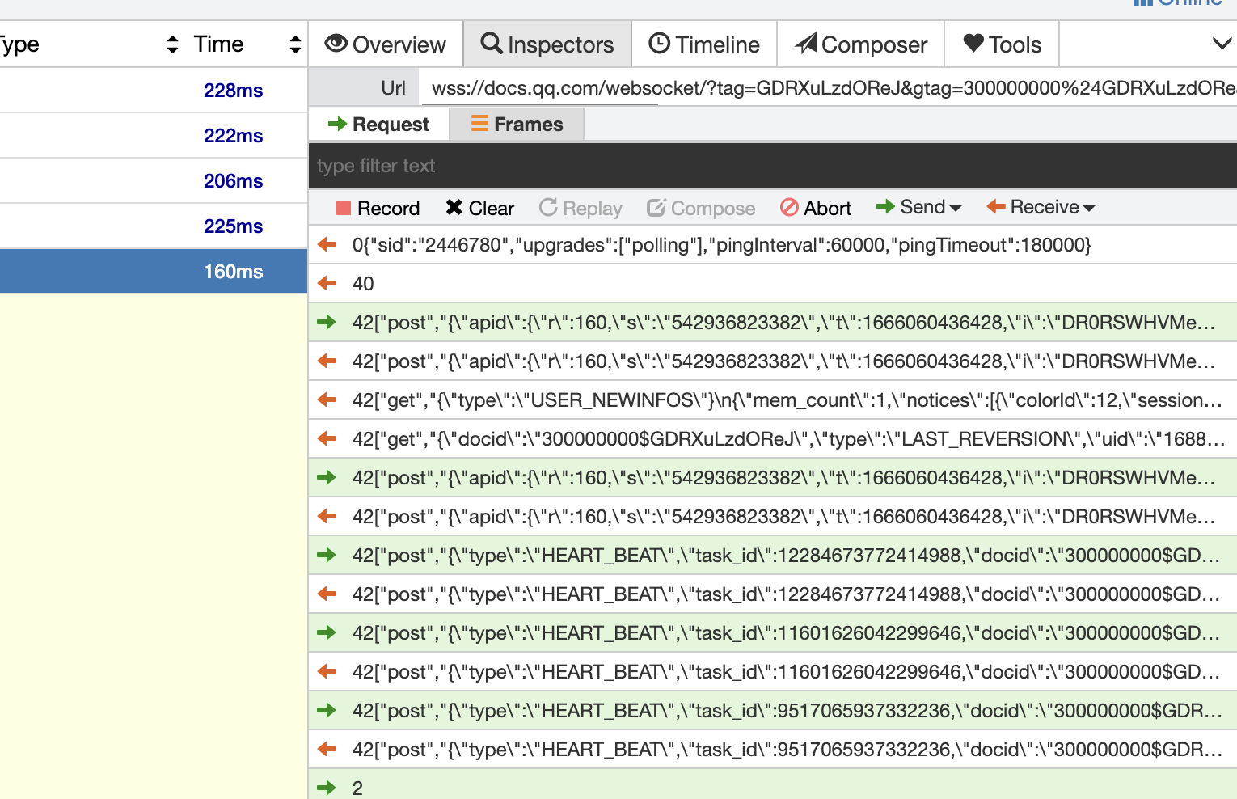1237x799 pixels.
Task: Select the highlighted 160ms session row
Action: coord(154,271)
